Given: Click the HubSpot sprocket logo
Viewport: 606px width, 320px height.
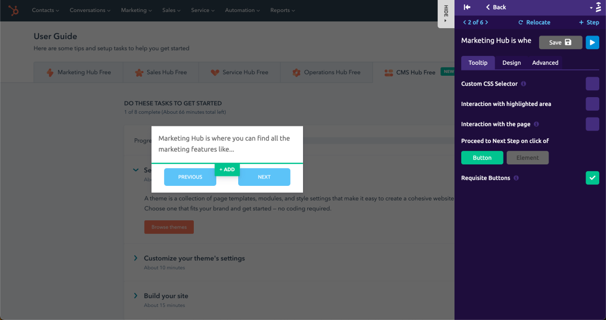Looking at the screenshot, I should [13, 10].
